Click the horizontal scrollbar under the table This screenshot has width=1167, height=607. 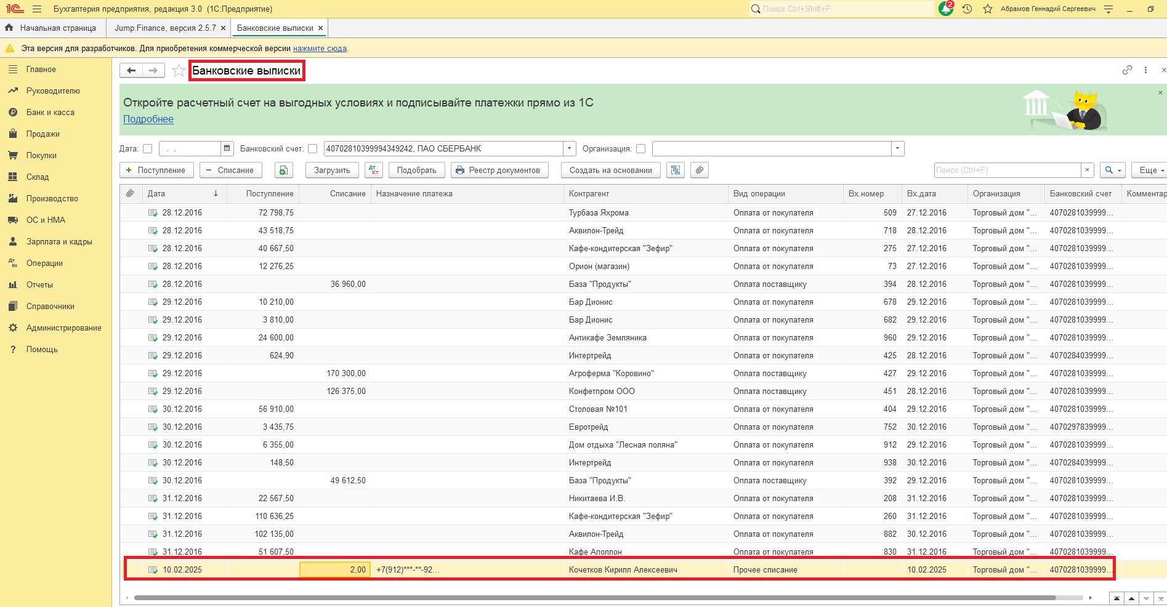pos(594,598)
